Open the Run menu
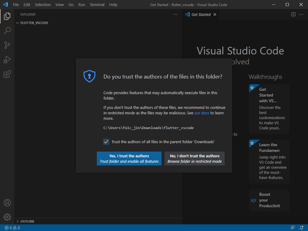Image resolution: width=308 pixels, height=231 pixels. pos(82,5)
